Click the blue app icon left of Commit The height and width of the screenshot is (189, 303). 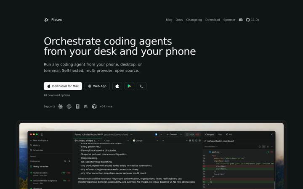click(x=156, y=134)
